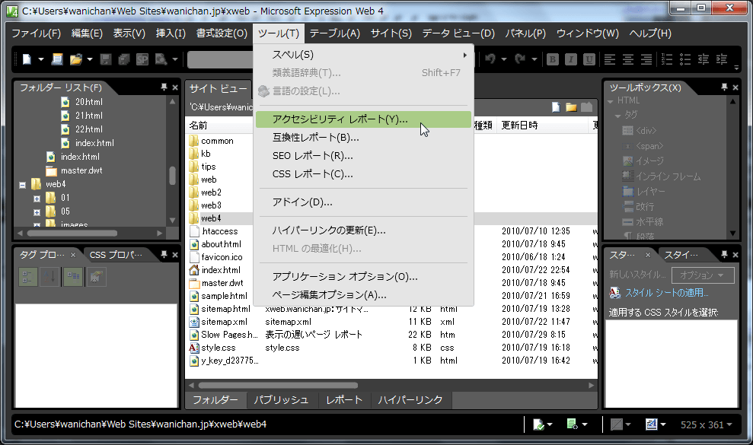Switch to パブリッシュ view tab
Viewport: 753px width, 445px height.
coord(281,400)
